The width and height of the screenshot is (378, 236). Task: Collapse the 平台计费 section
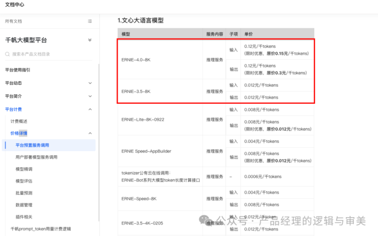pos(90,109)
